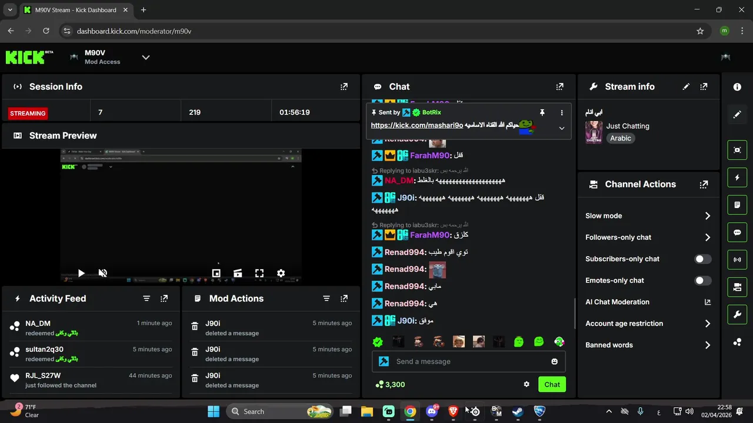Click the browser address bar
The height and width of the screenshot is (423, 753).
[x=376, y=31]
